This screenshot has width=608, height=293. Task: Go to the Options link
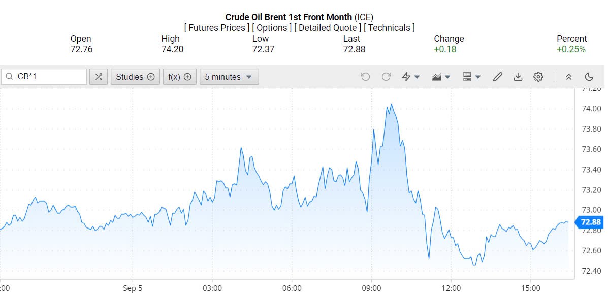[272, 28]
